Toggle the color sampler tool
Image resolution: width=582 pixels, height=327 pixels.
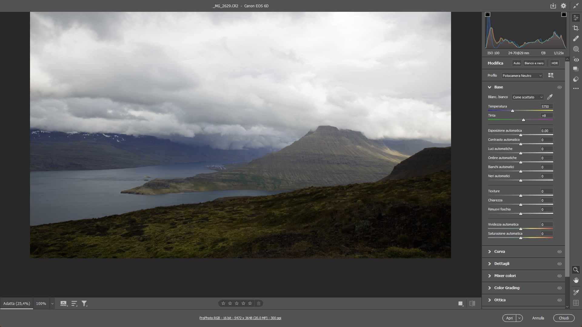coord(576,292)
